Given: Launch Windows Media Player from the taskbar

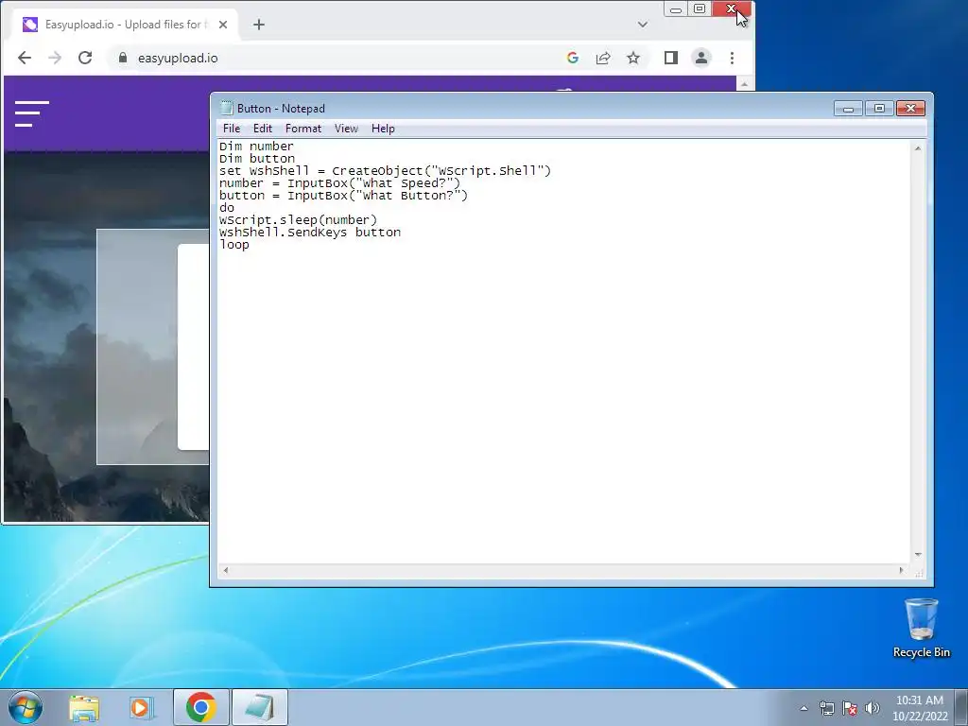Looking at the screenshot, I should point(142,707).
